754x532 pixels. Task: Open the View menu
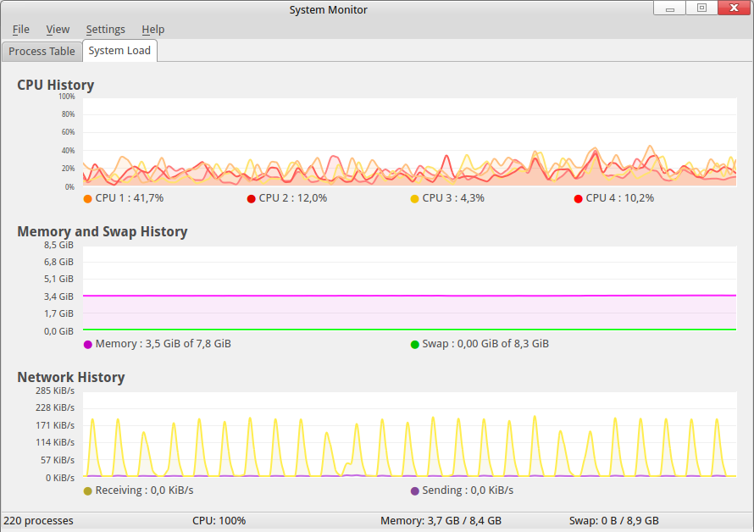tap(58, 30)
